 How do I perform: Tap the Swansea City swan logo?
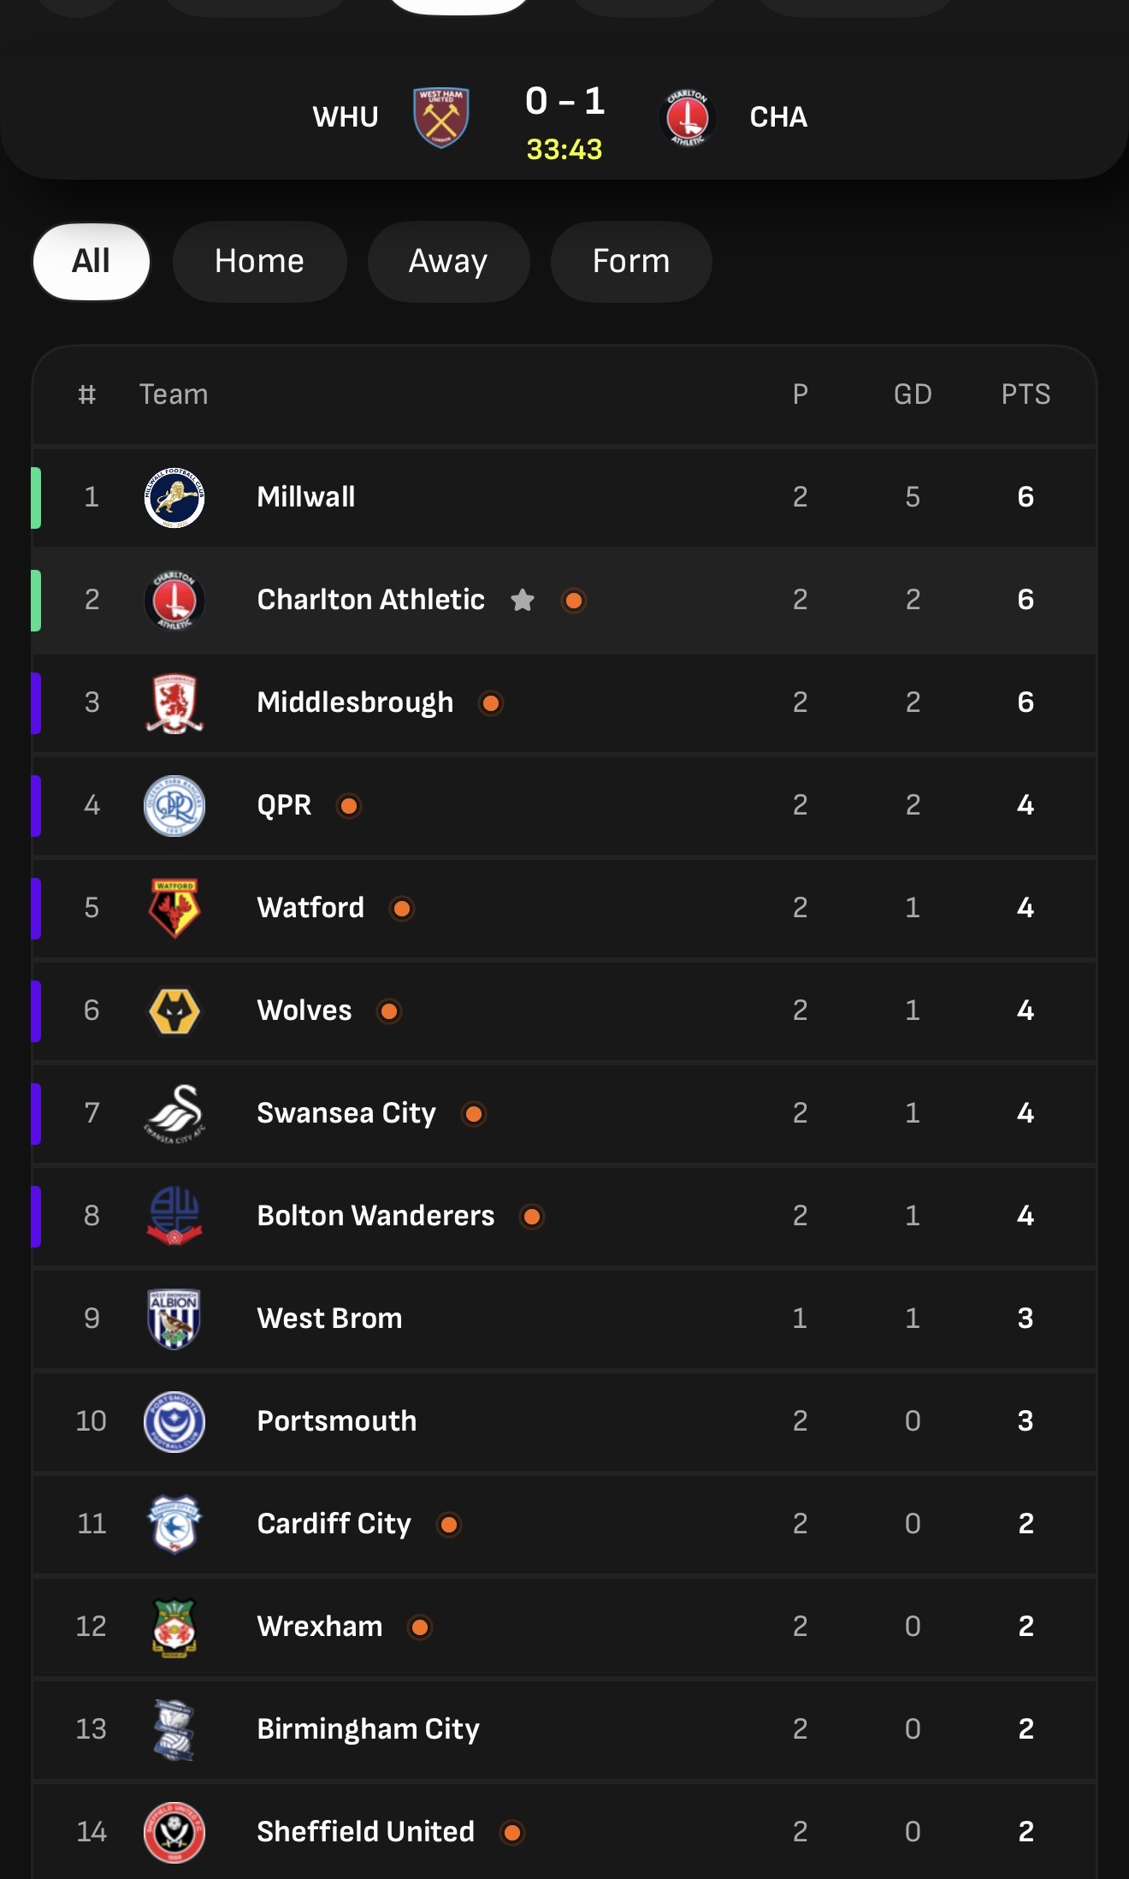coord(174,1113)
